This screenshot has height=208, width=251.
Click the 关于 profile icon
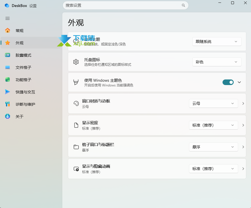tap(8, 116)
